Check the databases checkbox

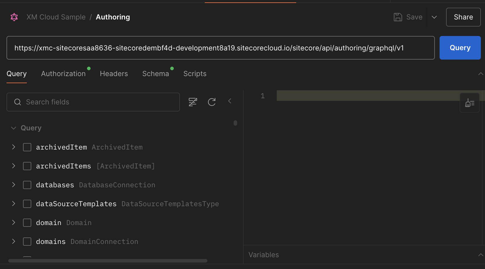[x=27, y=185]
